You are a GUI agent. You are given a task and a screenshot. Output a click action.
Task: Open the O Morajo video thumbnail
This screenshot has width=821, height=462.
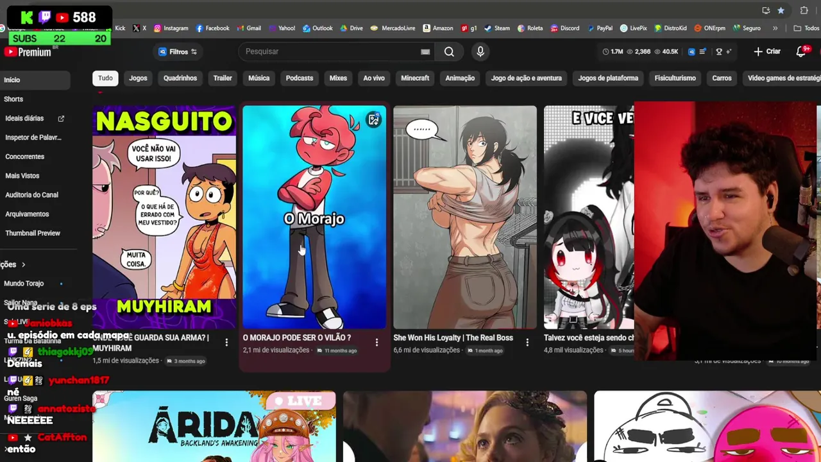coord(314,218)
